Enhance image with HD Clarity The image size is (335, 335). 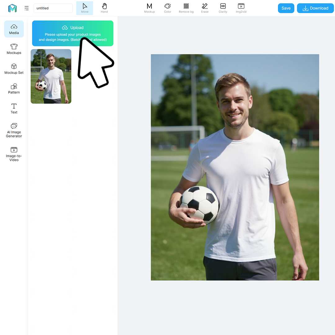(x=223, y=8)
